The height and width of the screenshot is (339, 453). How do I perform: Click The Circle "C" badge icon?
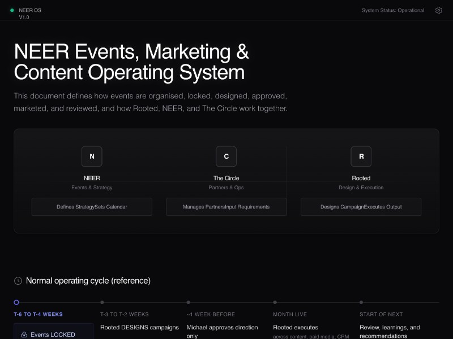click(226, 157)
